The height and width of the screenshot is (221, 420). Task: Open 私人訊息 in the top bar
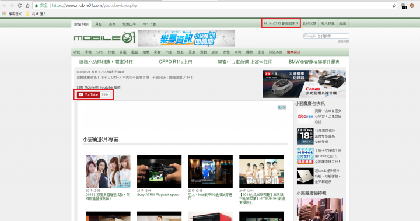[328, 23]
